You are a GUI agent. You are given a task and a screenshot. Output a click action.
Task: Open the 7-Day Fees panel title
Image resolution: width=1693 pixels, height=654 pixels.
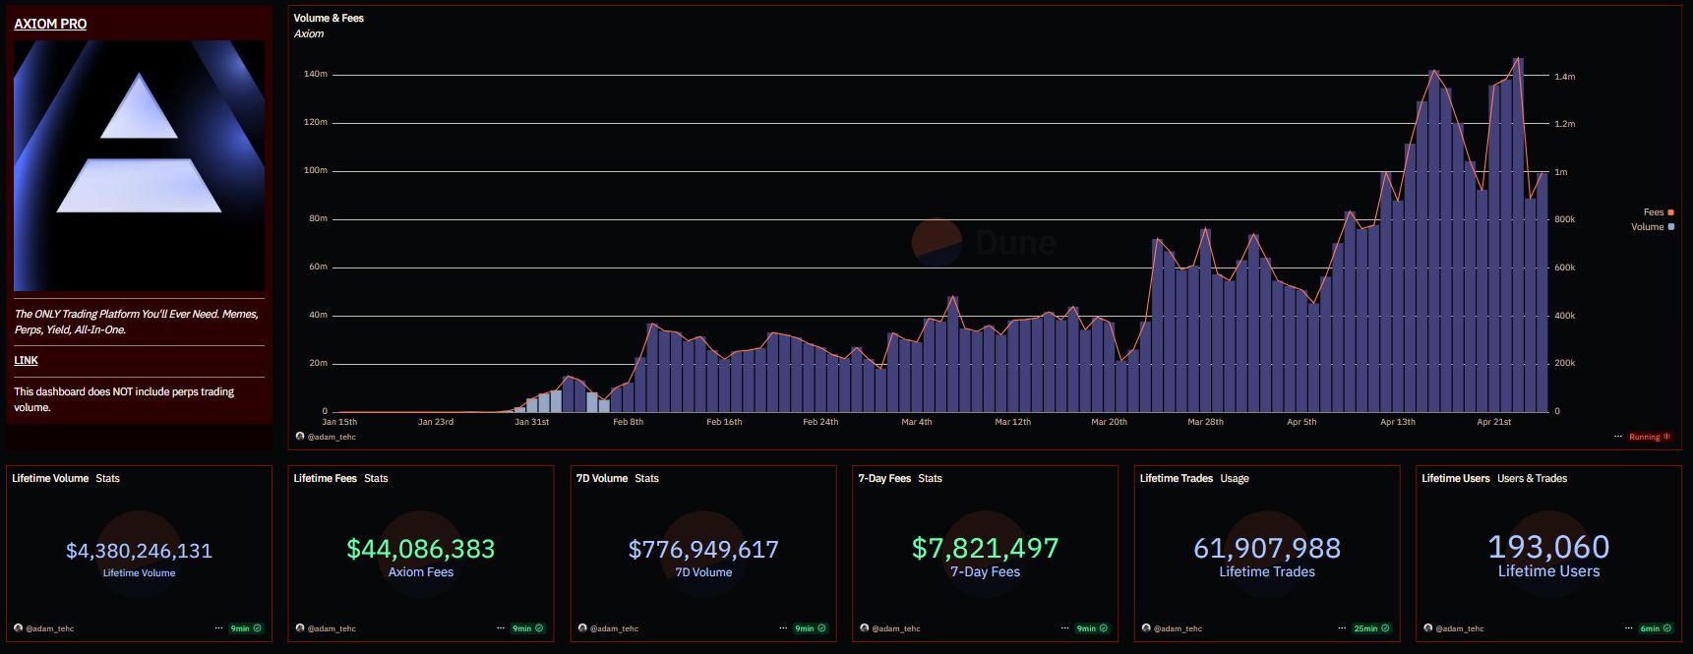coord(884,479)
